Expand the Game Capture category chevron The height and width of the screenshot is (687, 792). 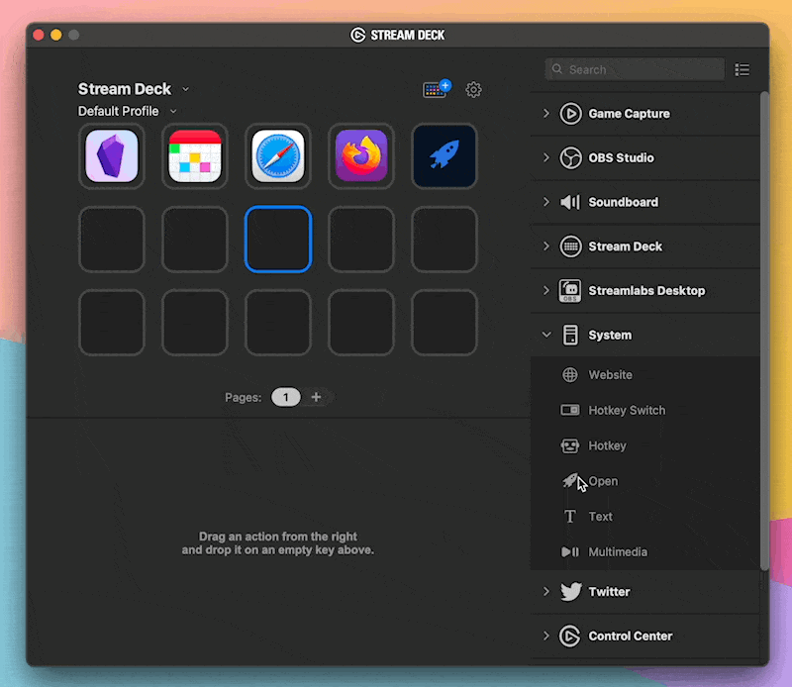(546, 113)
